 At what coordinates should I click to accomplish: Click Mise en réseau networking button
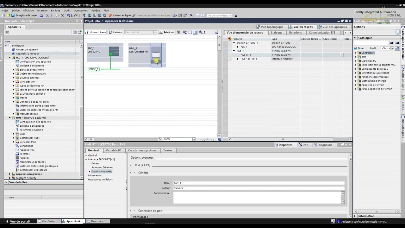[96, 32]
